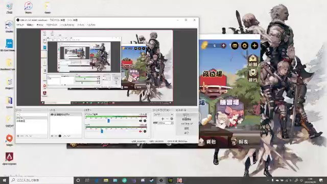Click the 設定 button in controls
Image resolution: width=327 pixels, height=184 pixels.
click(x=186, y=128)
